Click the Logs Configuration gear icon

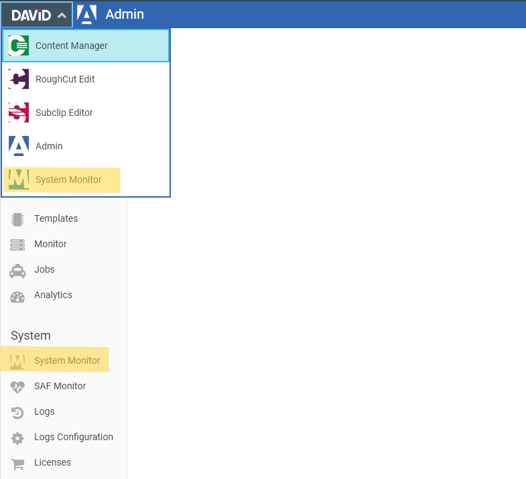click(x=17, y=437)
